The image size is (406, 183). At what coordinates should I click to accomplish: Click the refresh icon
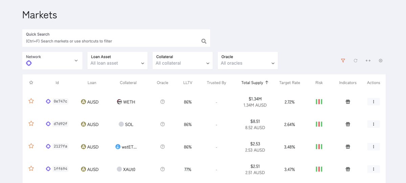pyautogui.click(x=356, y=61)
